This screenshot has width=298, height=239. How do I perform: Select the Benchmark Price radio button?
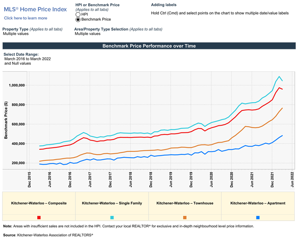[x=78, y=20]
